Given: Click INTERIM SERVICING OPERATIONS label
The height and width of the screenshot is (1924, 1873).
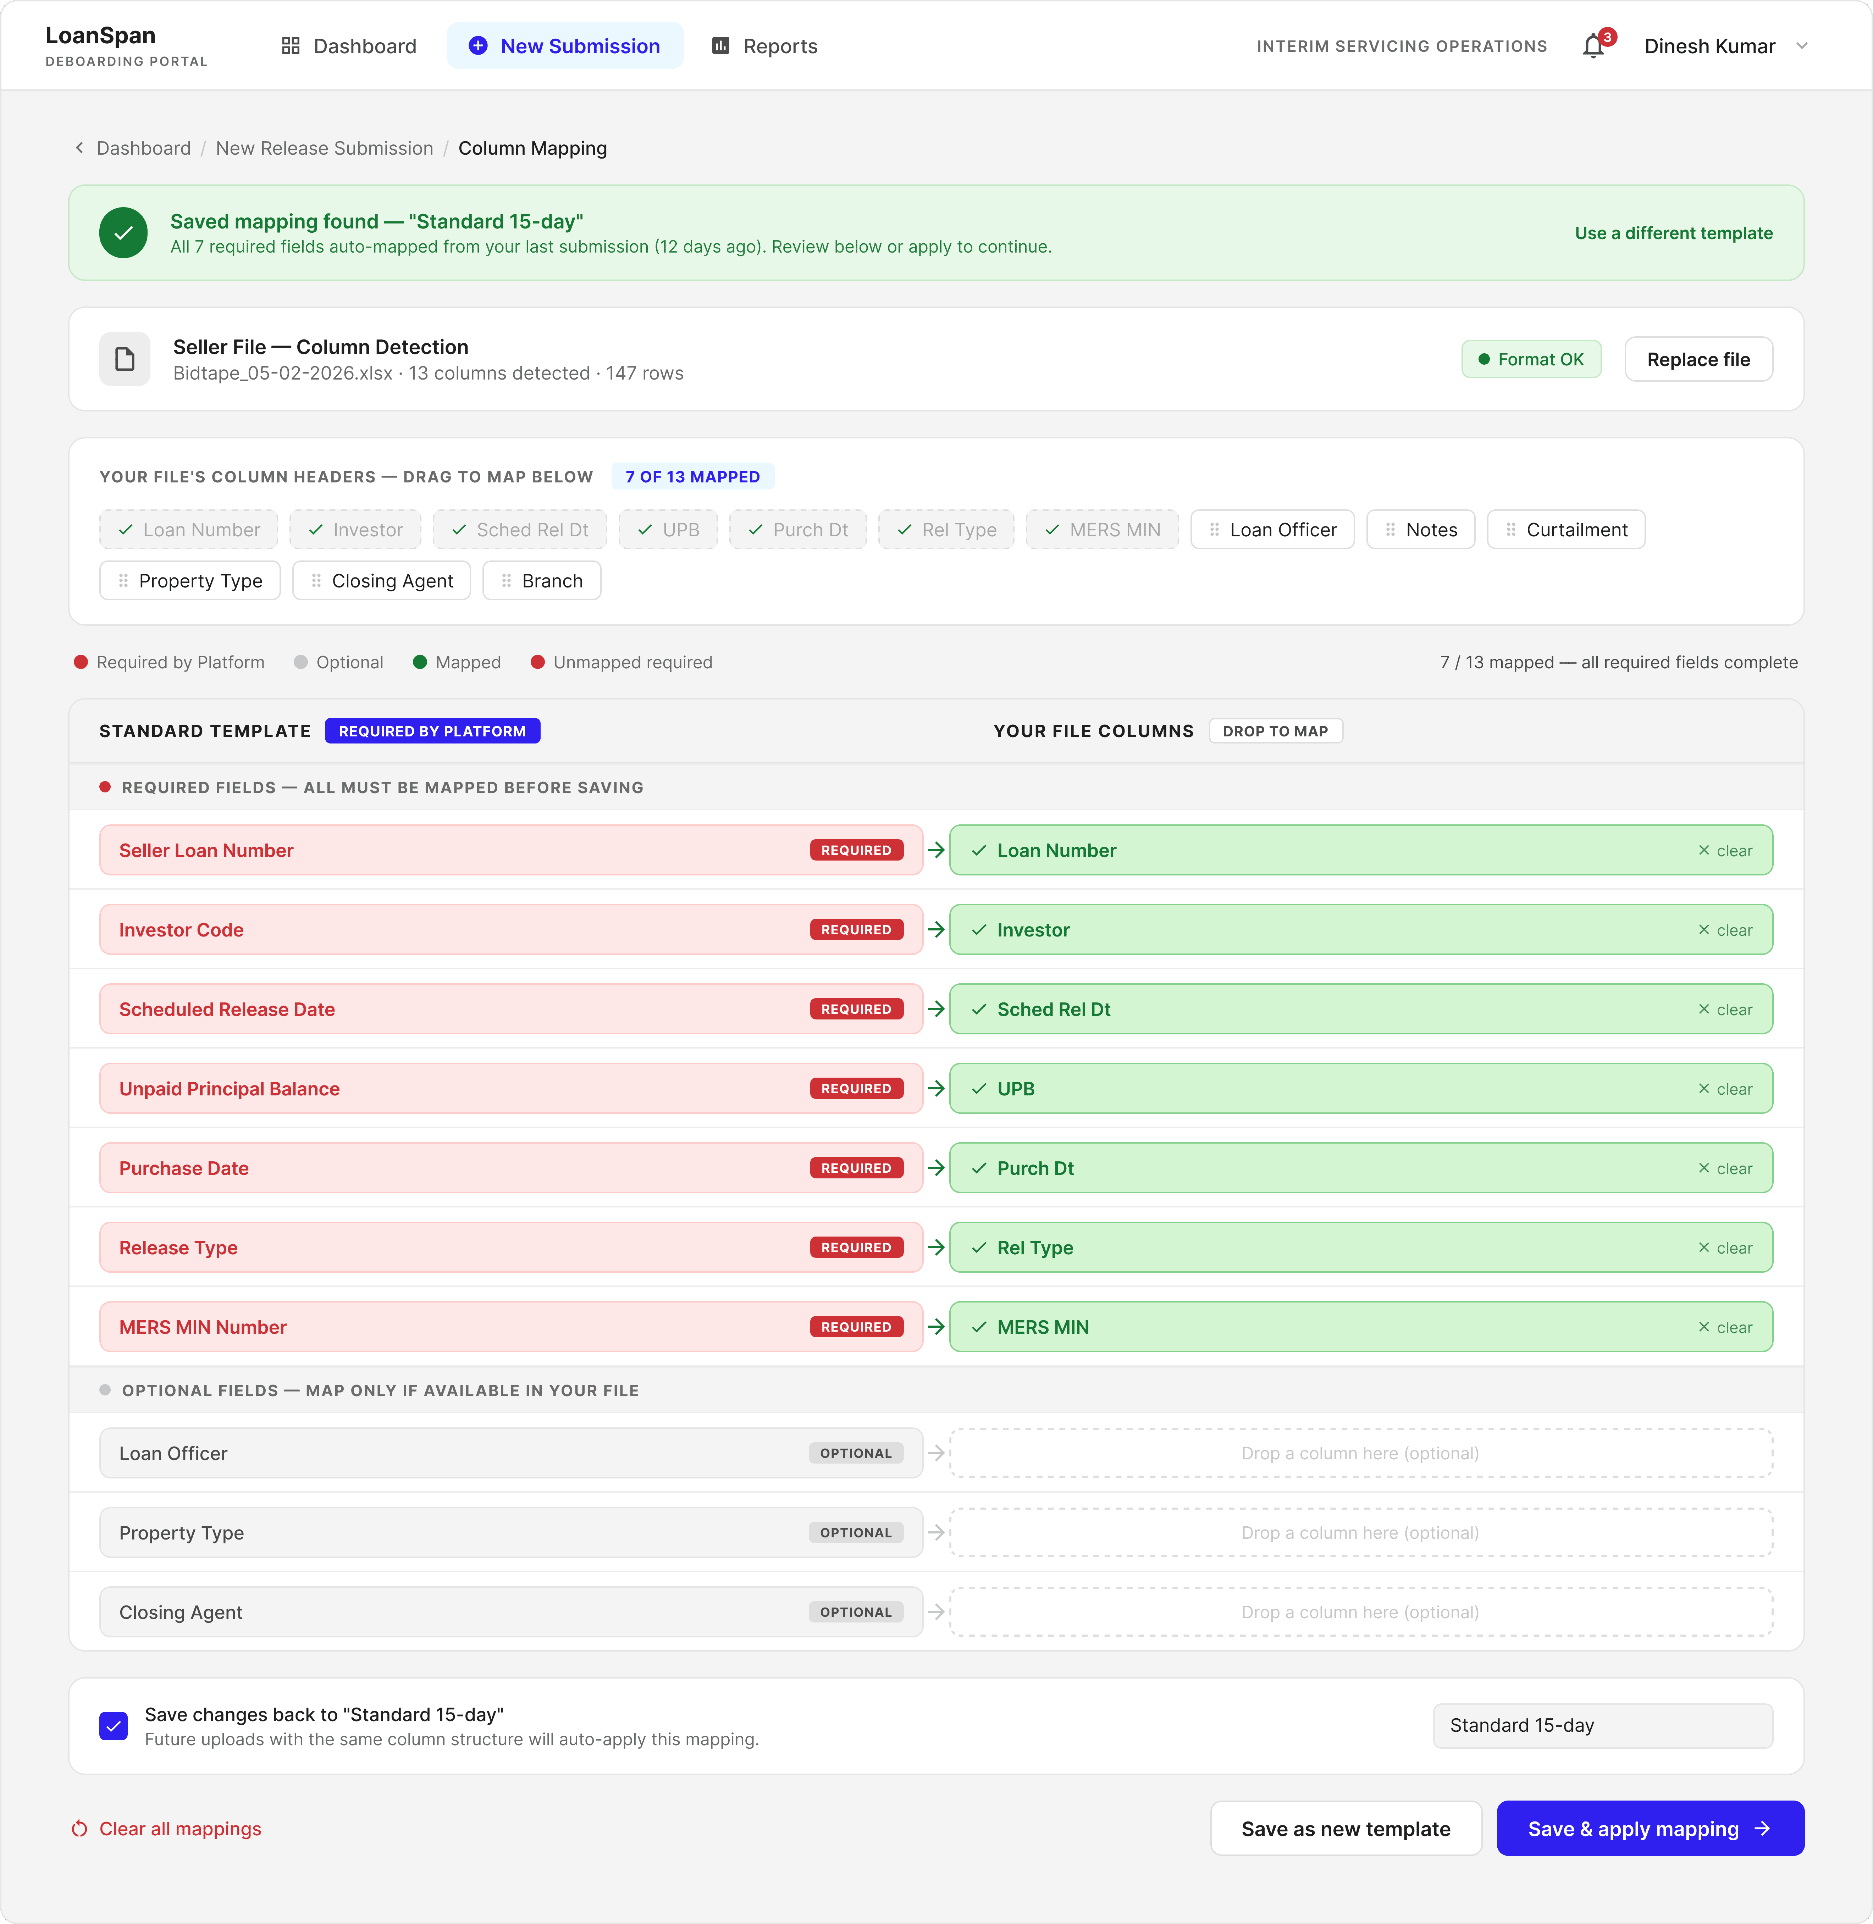Looking at the screenshot, I should coord(1402,46).
